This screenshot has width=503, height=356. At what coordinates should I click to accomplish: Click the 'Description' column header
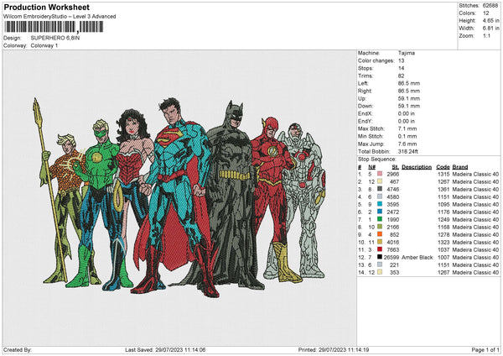(417, 167)
